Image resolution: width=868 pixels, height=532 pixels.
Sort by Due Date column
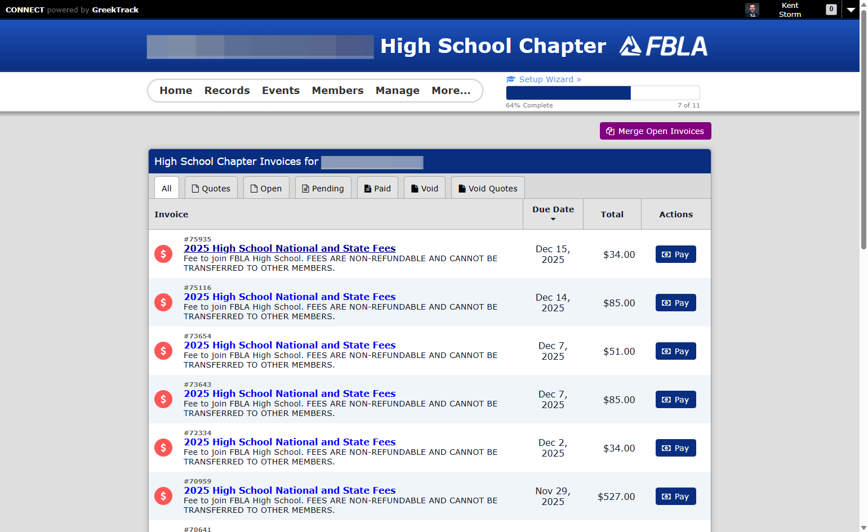coord(553,213)
